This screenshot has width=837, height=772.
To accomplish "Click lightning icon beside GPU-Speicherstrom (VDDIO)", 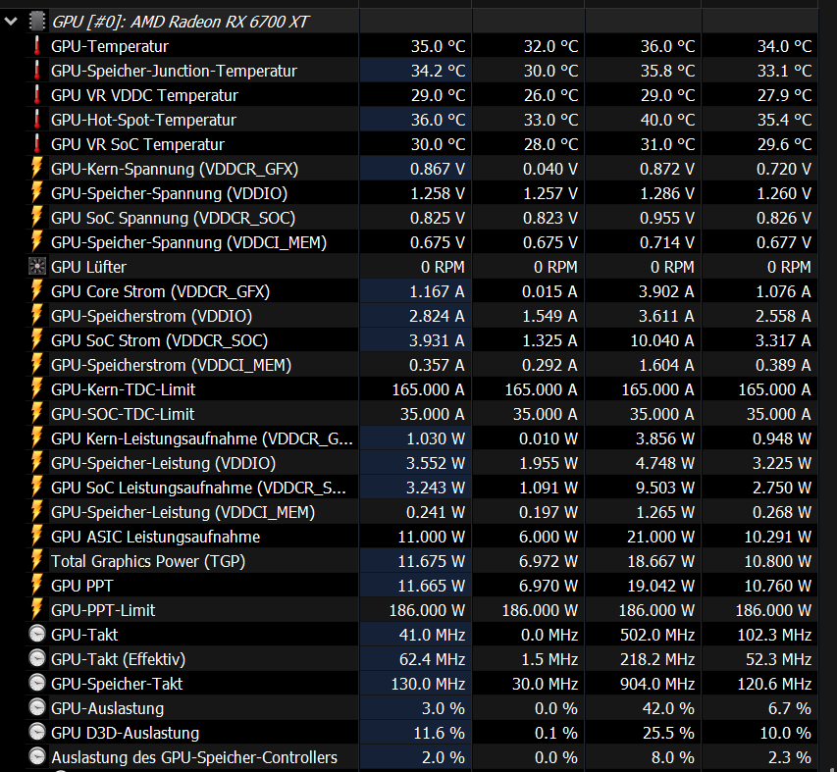I will coord(37,316).
